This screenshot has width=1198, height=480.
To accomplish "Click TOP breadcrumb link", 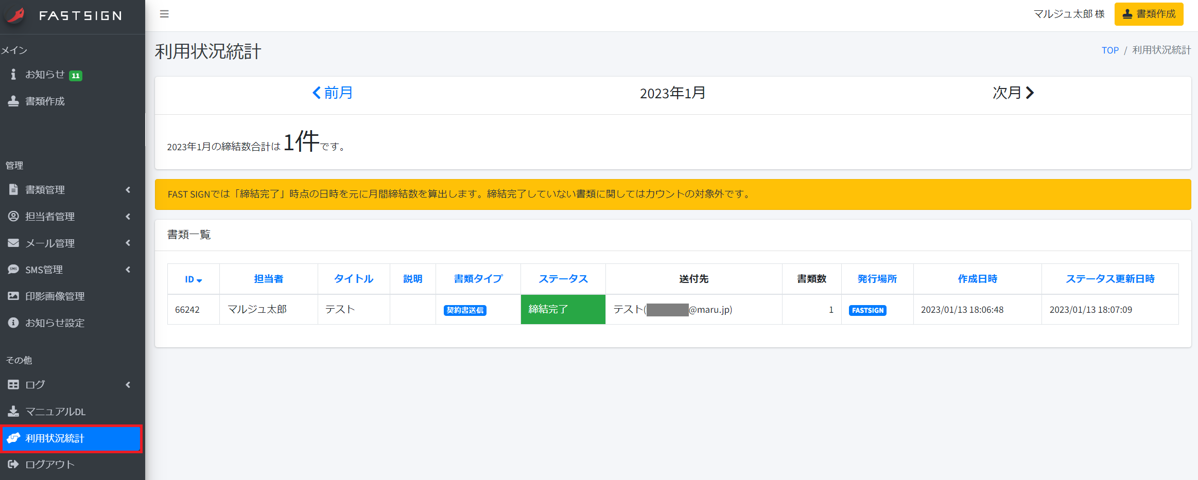I will click(1110, 50).
